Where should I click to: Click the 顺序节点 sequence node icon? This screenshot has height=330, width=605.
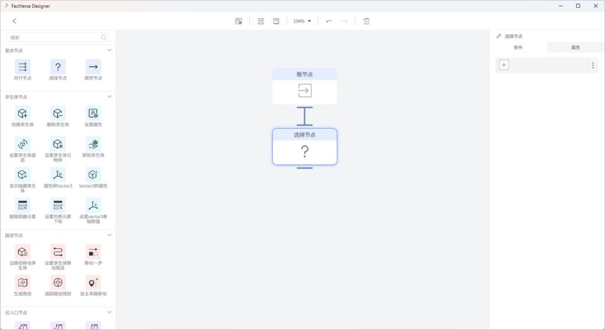(x=93, y=67)
